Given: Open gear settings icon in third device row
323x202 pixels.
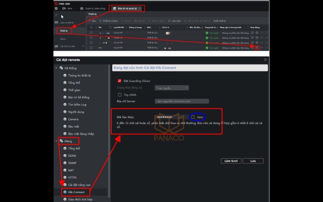Looking at the screenshot, I should tap(257, 42).
